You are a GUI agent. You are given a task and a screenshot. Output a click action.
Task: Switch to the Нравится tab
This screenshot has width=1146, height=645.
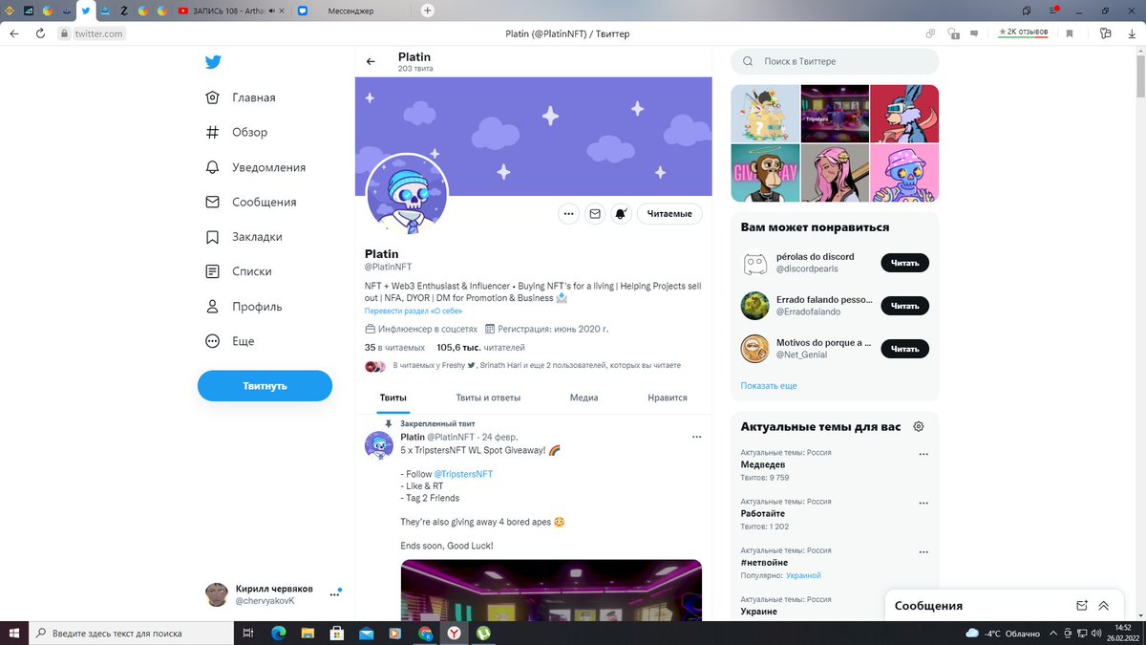pyautogui.click(x=667, y=398)
